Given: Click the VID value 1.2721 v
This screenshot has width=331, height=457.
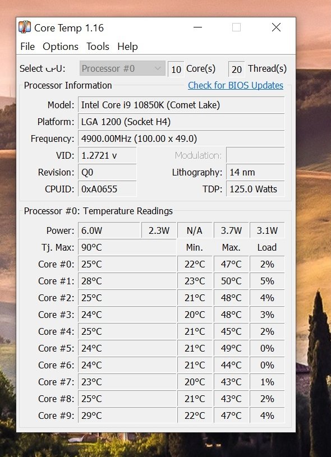Looking at the screenshot, I should click(107, 155).
